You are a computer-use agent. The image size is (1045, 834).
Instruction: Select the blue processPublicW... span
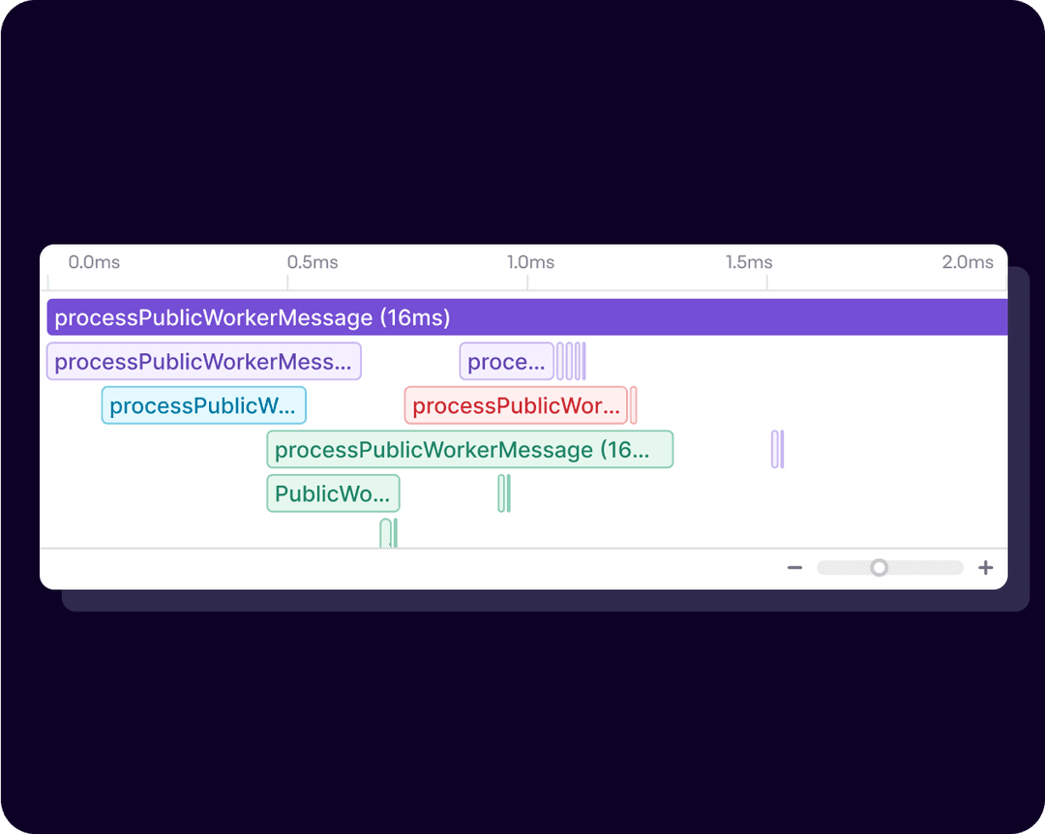[203, 405]
